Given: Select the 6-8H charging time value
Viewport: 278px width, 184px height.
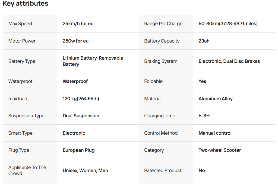Looking at the screenshot, I should click(204, 116).
